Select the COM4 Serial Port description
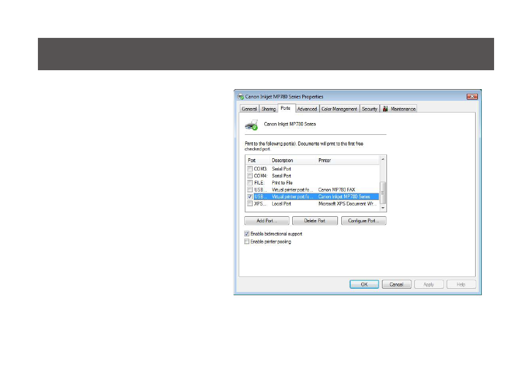This screenshot has width=532, height=370. (281, 176)
